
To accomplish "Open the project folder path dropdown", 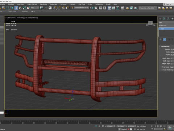I will tap(148, 8).
